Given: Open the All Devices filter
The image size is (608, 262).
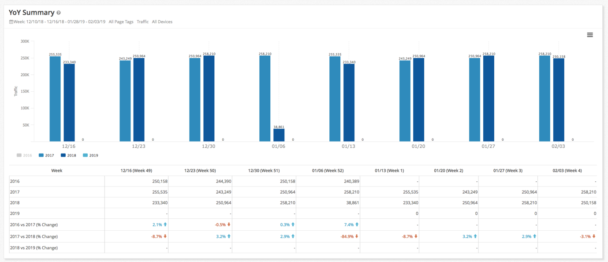Looking at the screenshot, I should click(x=162, y=21).
